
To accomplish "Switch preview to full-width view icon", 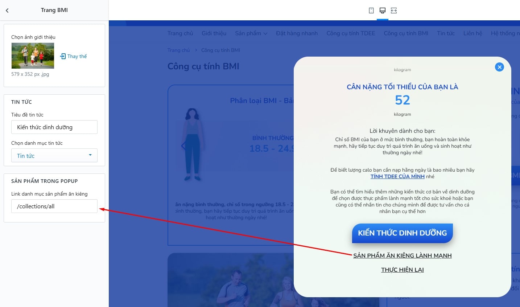I will 394,11.
